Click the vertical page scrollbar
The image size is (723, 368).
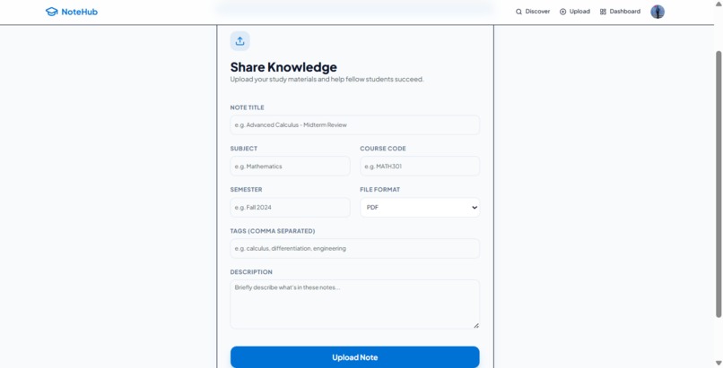click(x=719, y=184)
